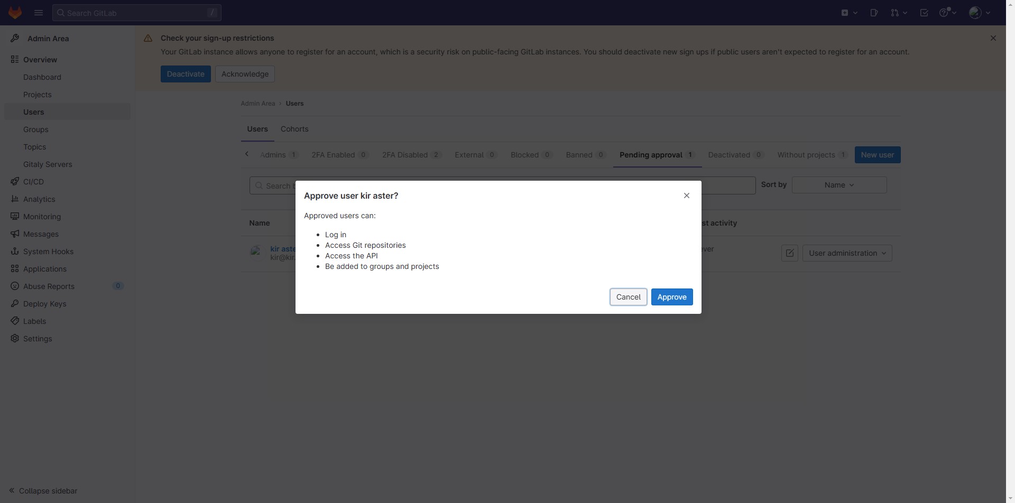This screenshot has width=1015, height=503.
Task: Switch to the Without projects tab
Action: point(812,155)
